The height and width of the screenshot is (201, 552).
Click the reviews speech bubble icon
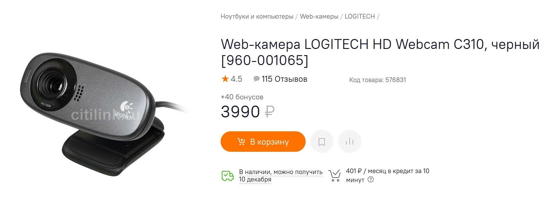pos(256,79)
